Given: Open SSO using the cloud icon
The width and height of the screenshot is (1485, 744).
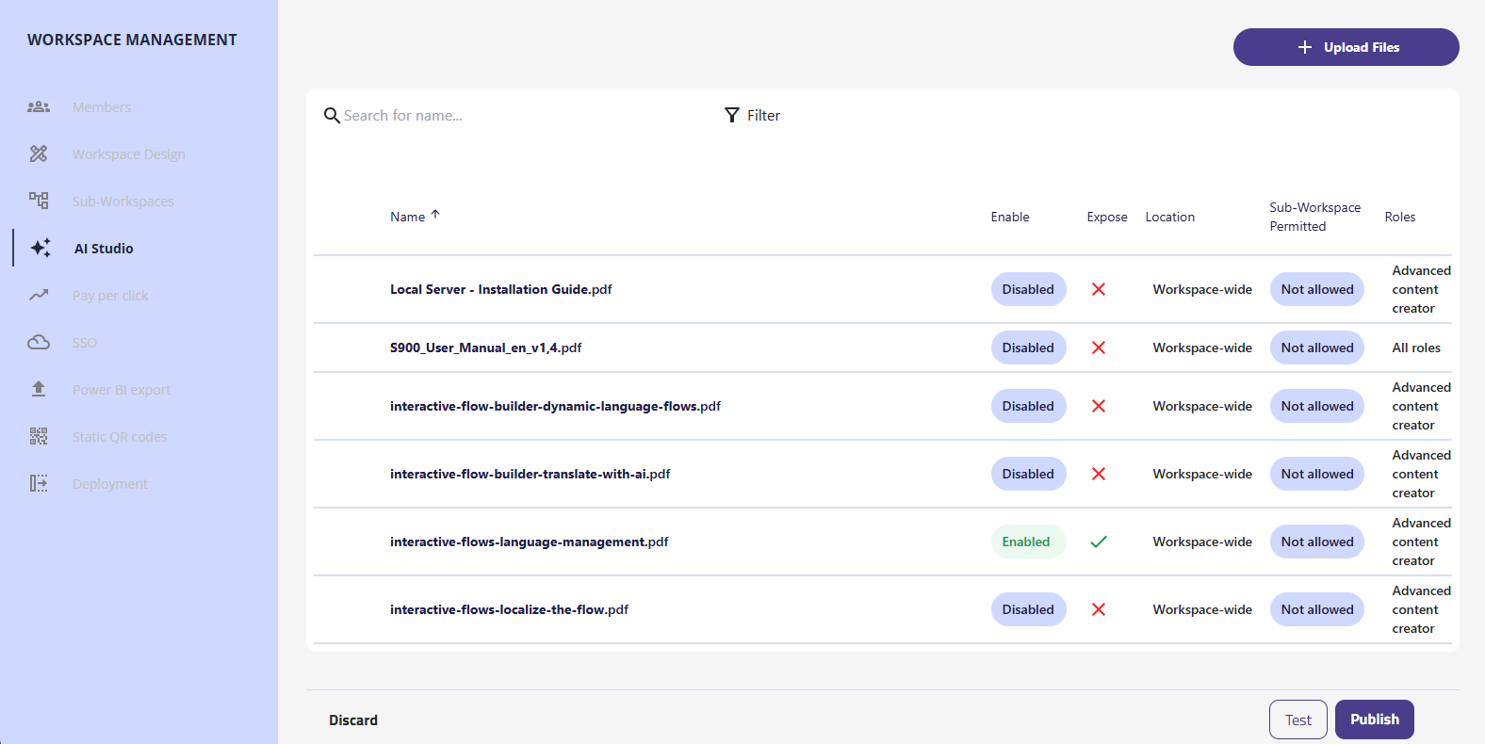Looking at the screenshot, I should (39, 342).
